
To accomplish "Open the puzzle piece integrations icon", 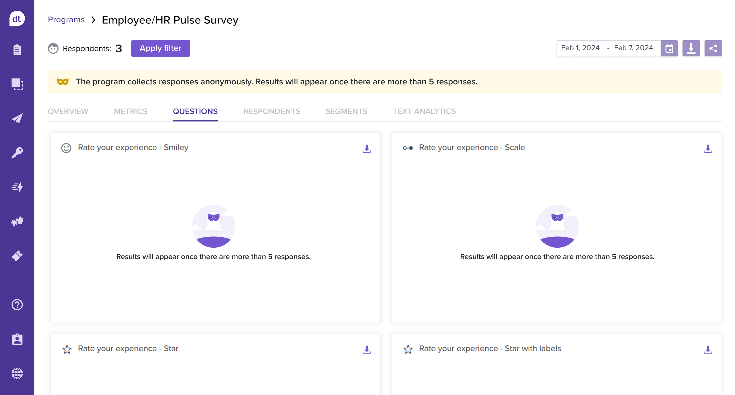I will (x=17, y=221).
